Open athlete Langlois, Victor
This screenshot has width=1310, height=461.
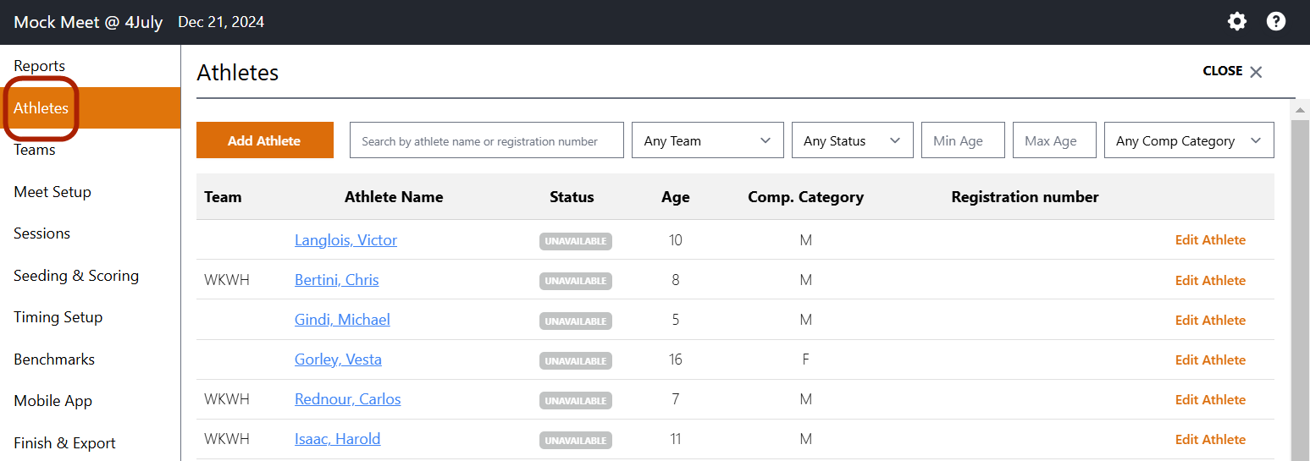click(x=345, y=240)
